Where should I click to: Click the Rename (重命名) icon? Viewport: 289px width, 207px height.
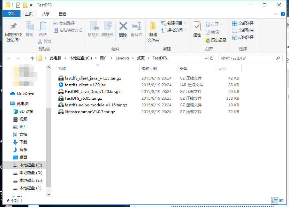point(137,26)
